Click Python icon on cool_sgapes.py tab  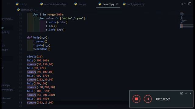(x=124, y=4)
